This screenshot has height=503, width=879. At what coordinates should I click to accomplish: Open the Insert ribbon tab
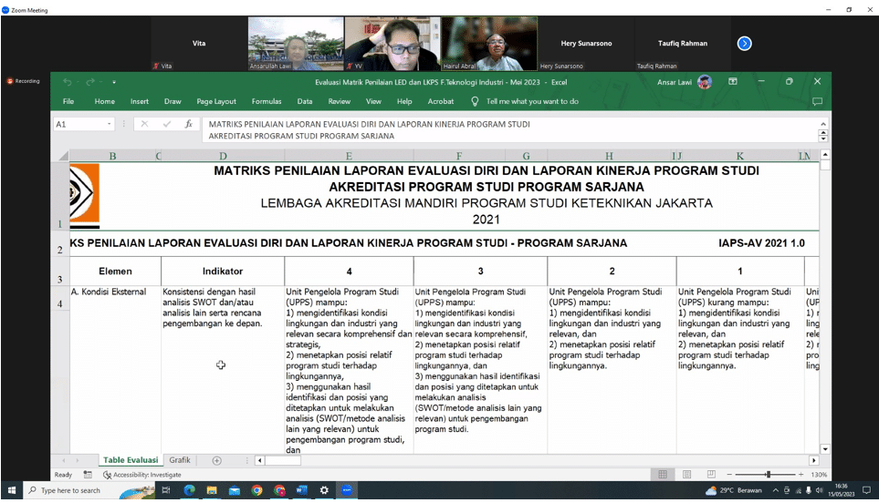140,101
